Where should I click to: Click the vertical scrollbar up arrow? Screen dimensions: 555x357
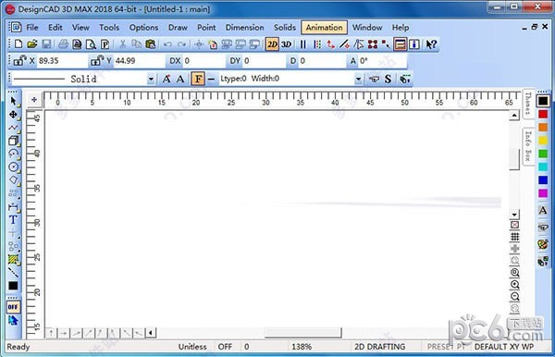[x=514, y=116]
